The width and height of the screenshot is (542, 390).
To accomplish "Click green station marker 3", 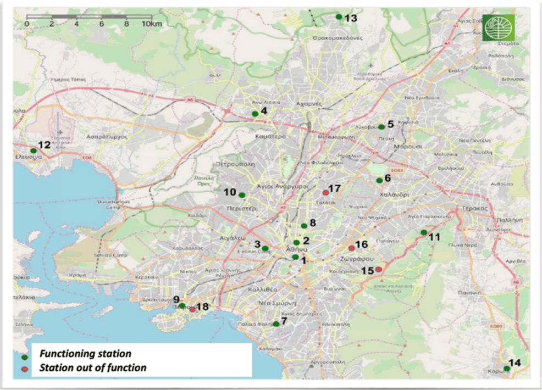I will (265, 248).
